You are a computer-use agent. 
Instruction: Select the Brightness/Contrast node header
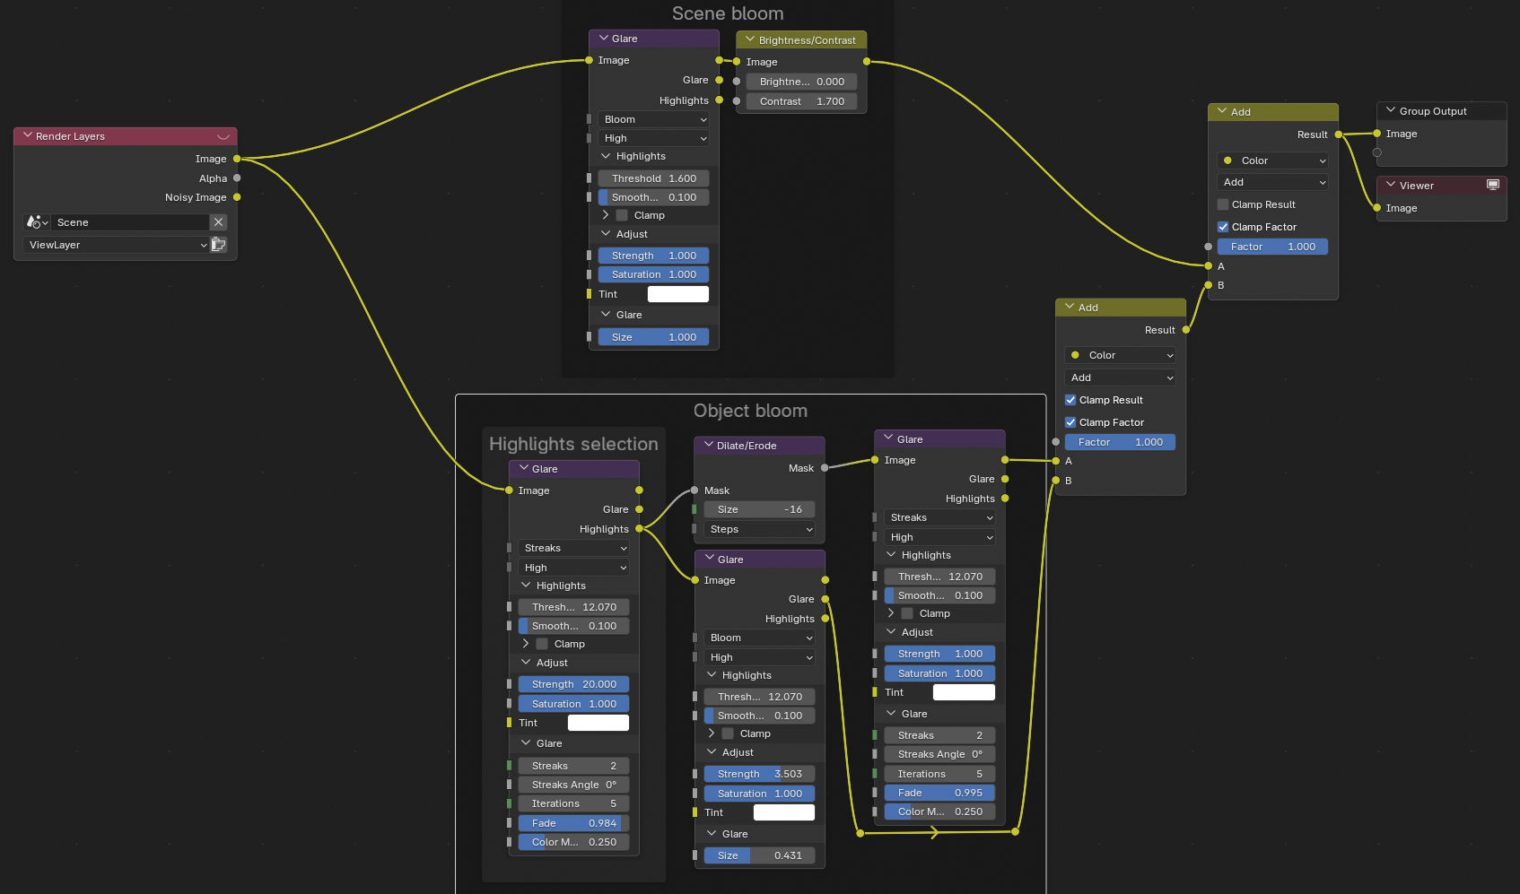808,40
